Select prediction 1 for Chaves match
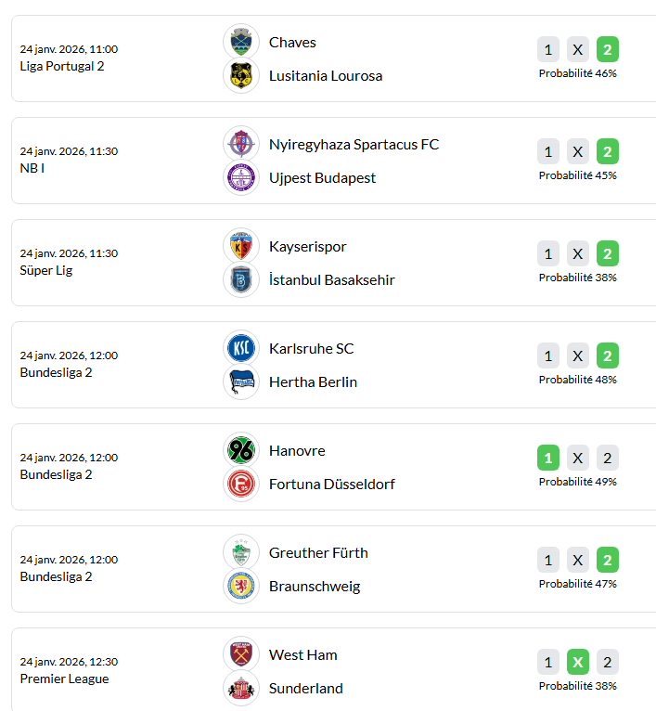Image resolution: width=656 pixels, height=711 pixels. [548, 50]
